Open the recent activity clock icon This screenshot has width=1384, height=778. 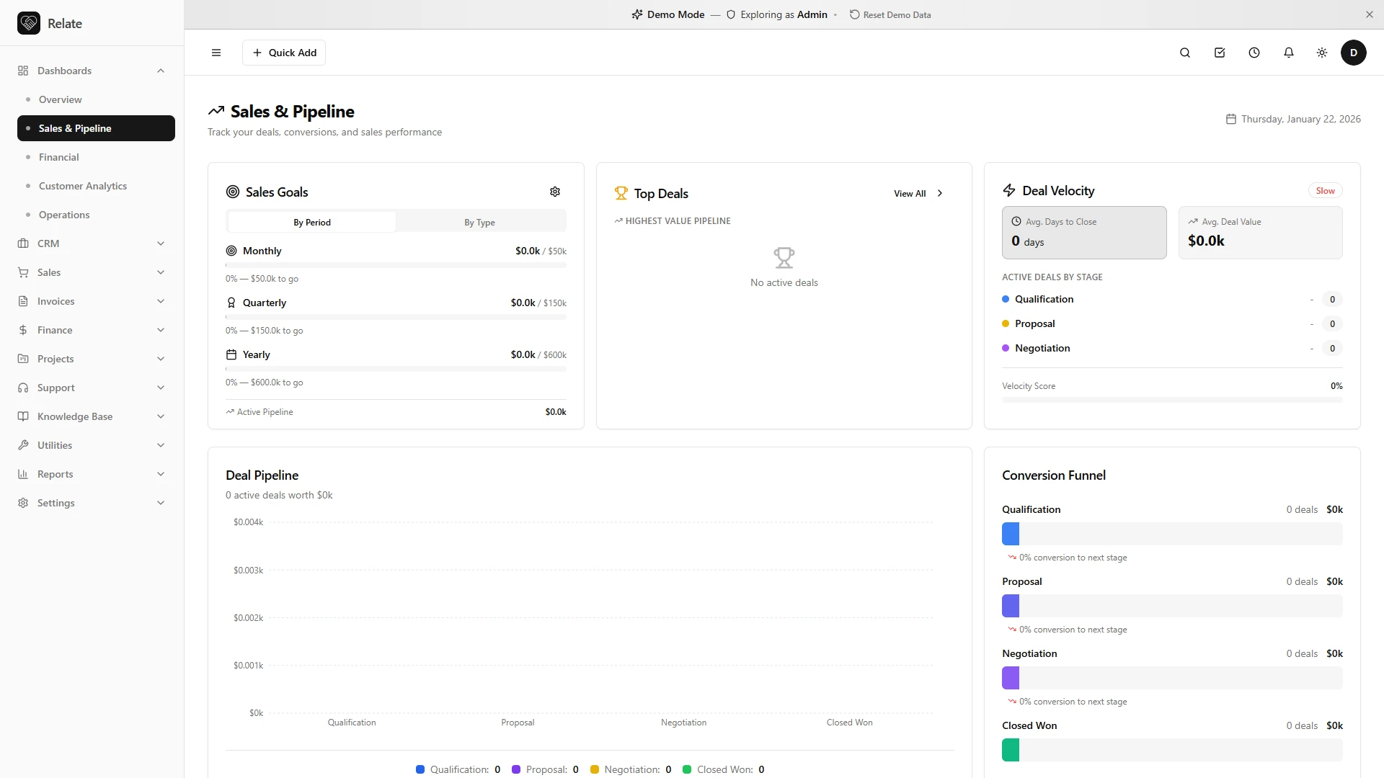1254,53
